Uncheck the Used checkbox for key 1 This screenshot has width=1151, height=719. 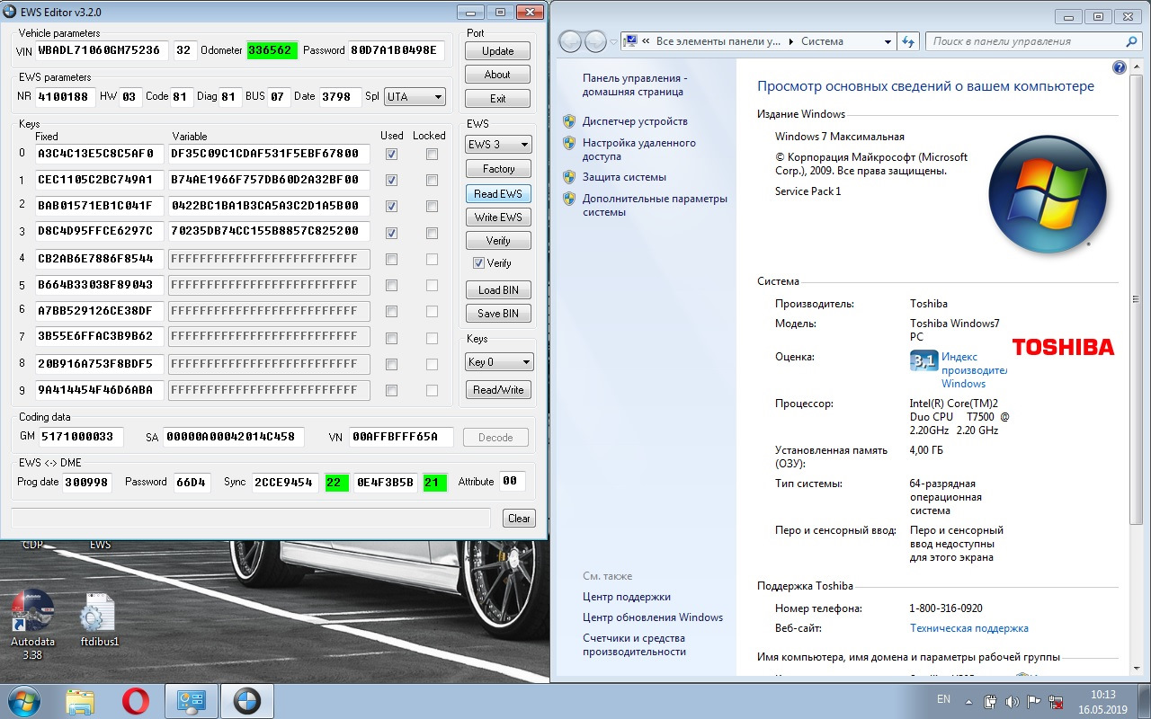tap(391, 180)
